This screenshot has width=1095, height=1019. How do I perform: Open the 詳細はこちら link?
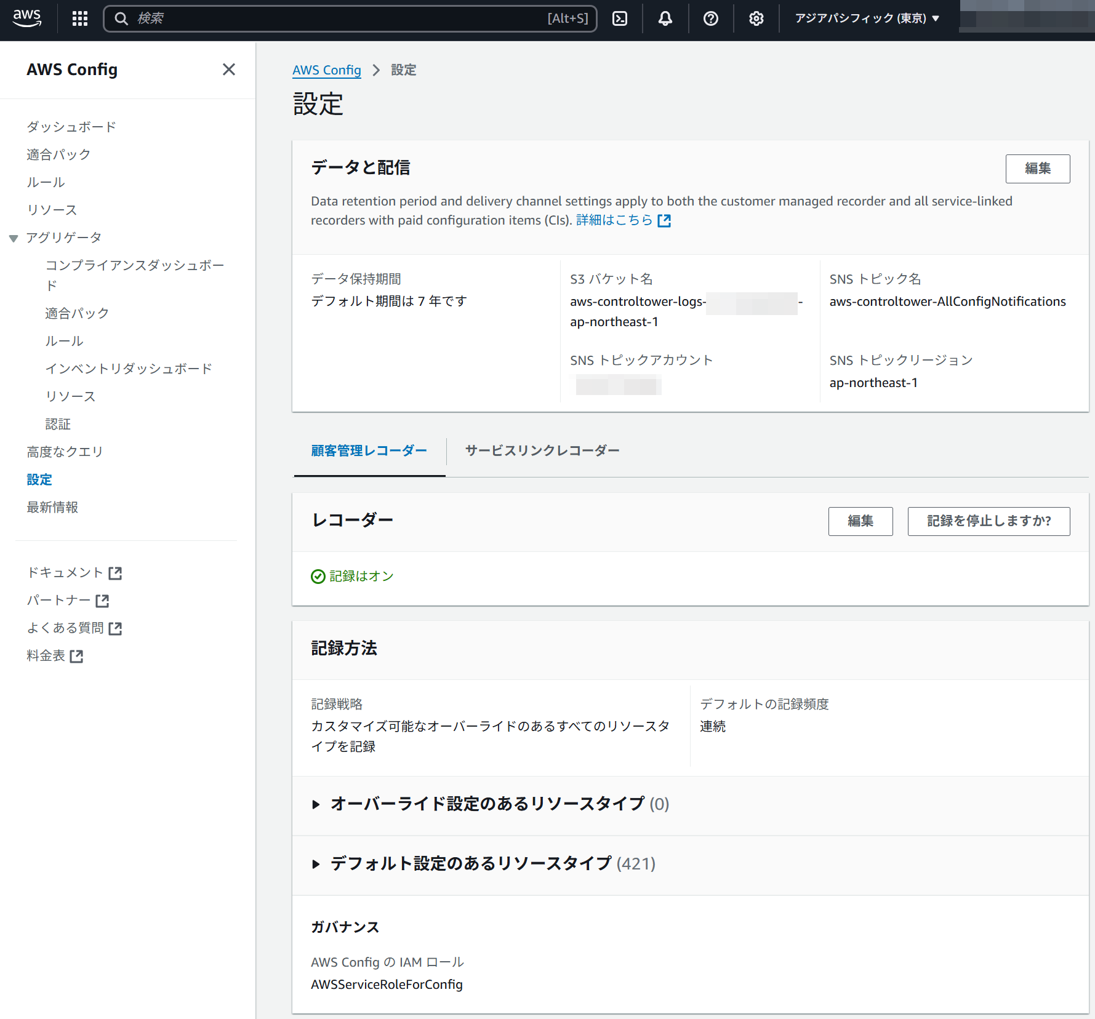(x=614, y=220)
